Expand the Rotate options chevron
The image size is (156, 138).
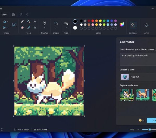(8, 21)
